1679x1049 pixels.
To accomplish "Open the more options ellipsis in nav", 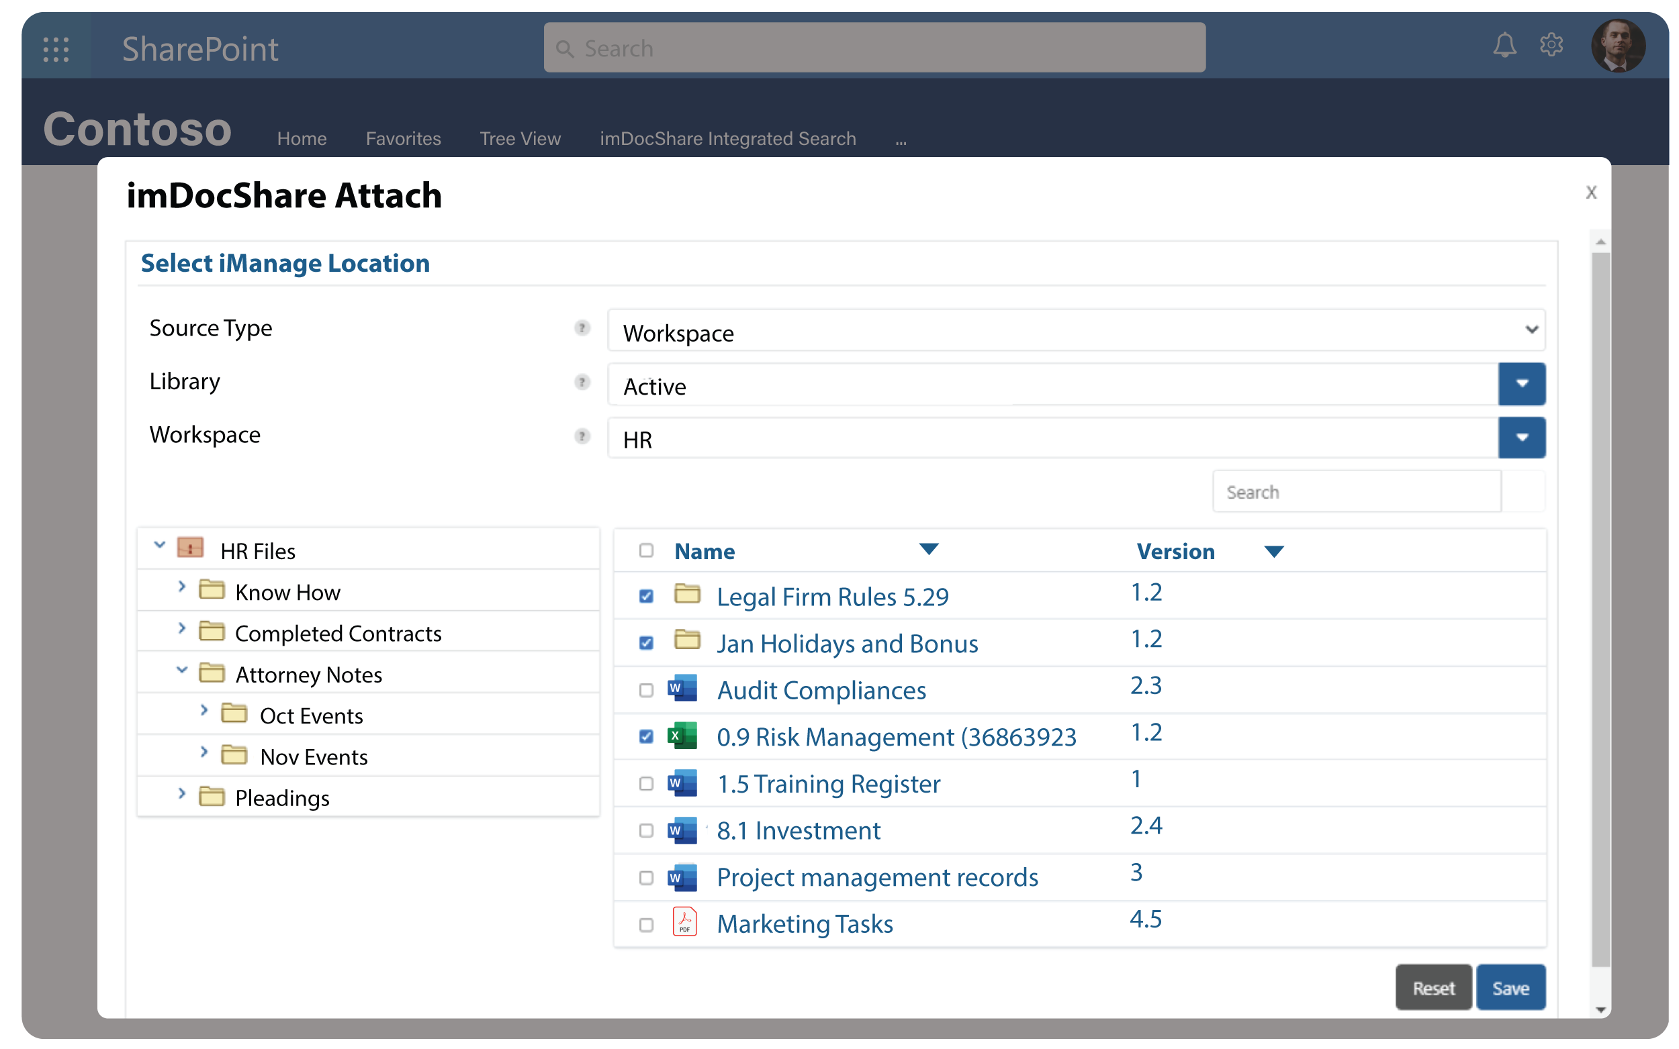I will point(901,142).
